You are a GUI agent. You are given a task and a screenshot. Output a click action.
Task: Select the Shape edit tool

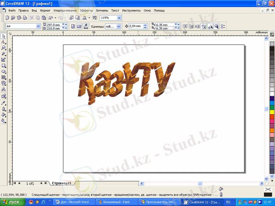[3, 42]
